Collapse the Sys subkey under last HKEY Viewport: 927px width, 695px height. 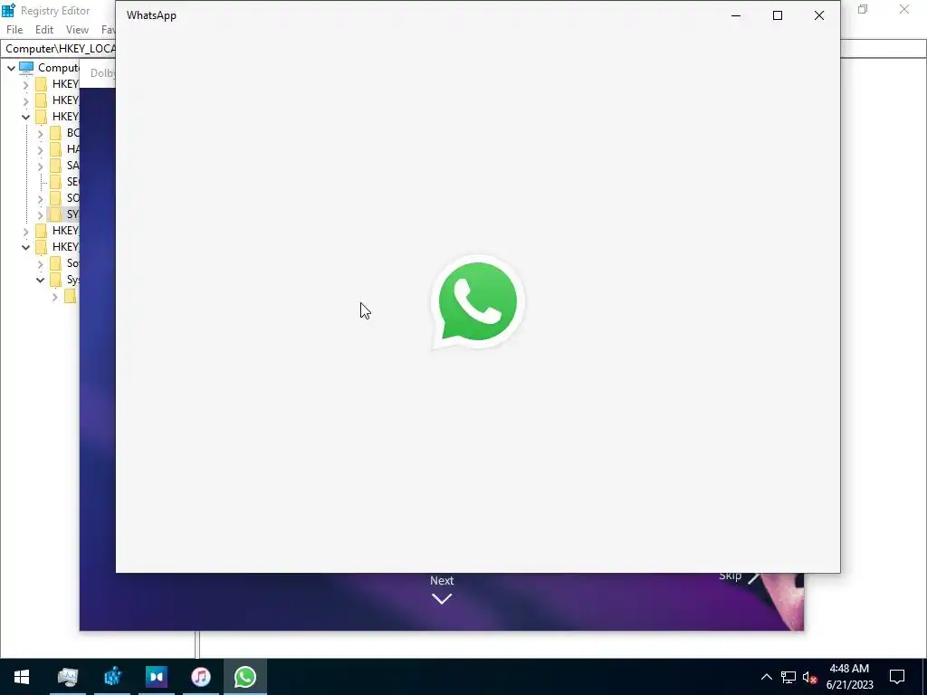(x=40, y=280)
